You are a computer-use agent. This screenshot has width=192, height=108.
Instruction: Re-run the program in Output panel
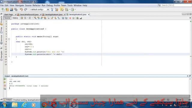pos(5,79)
